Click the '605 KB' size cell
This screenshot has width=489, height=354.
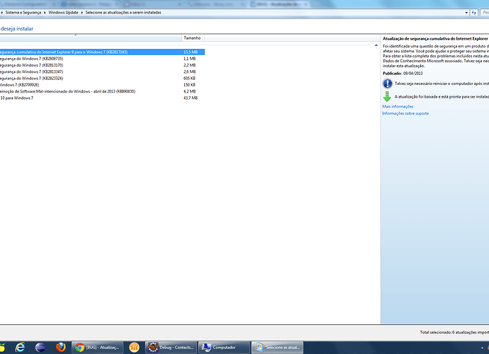click(189, 78)
